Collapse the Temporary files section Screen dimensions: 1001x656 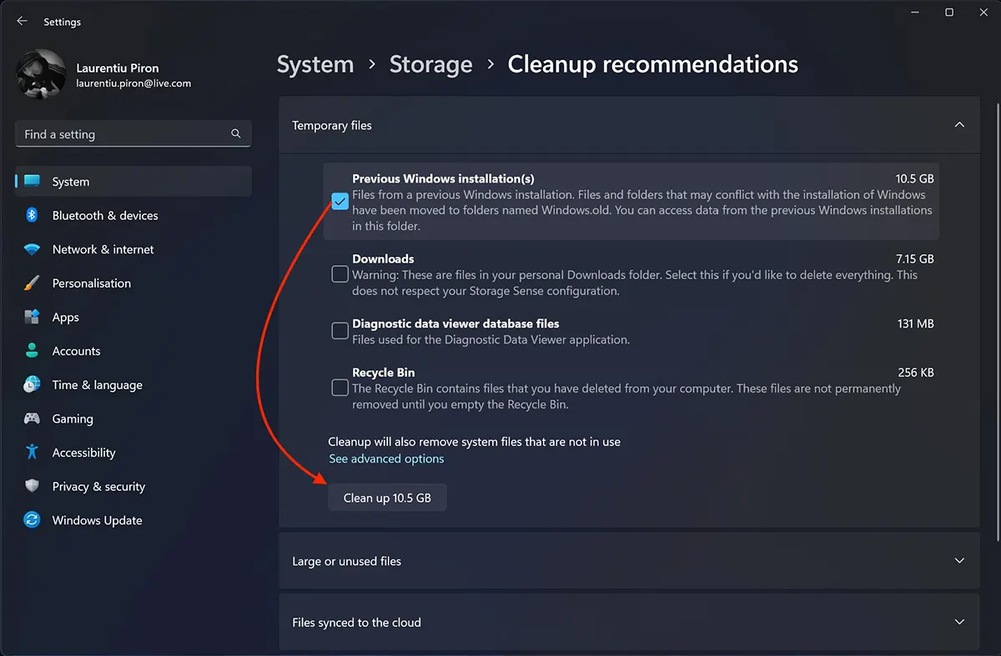point(959,125)
